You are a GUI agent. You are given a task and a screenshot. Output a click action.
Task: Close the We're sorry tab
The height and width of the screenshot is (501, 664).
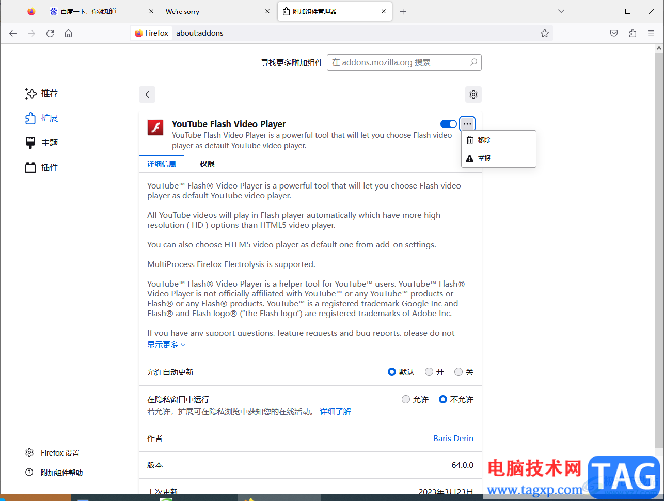click(x=267, y=11)
